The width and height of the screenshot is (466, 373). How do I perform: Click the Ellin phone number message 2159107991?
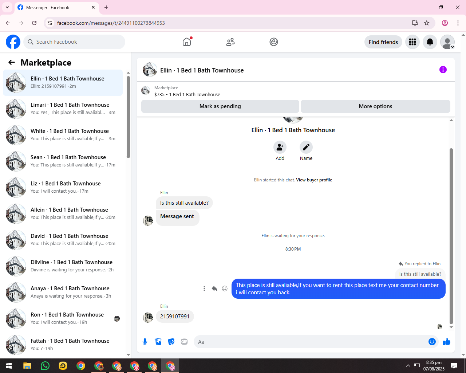[x=175, y=317]
